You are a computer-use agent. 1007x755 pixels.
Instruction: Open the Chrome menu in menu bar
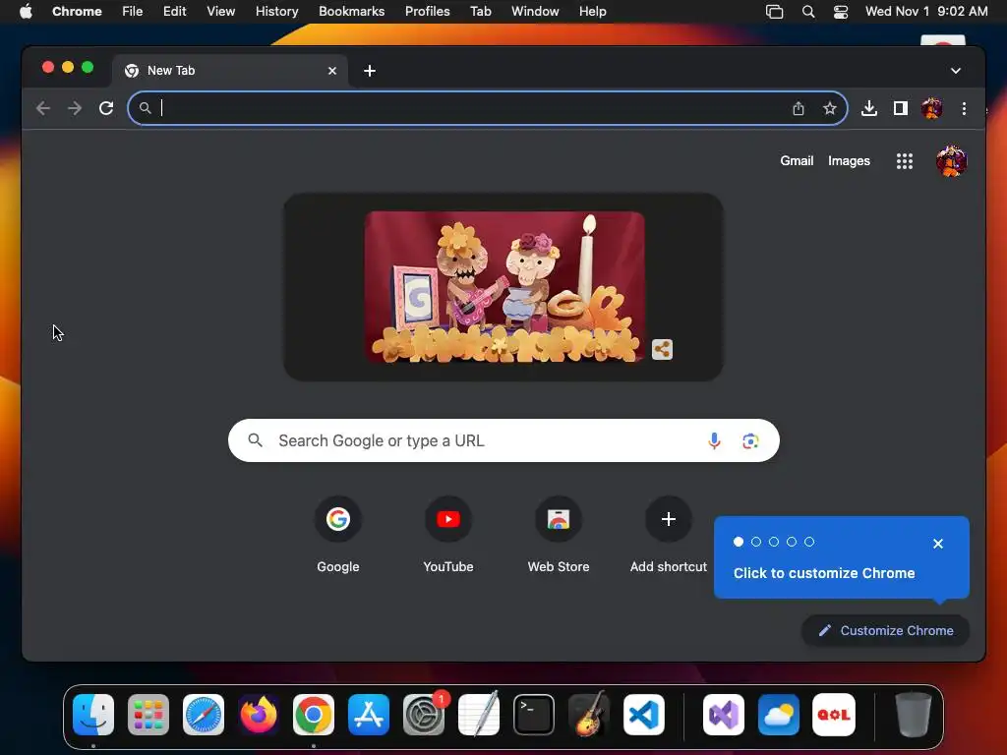[x=77, y=11]
